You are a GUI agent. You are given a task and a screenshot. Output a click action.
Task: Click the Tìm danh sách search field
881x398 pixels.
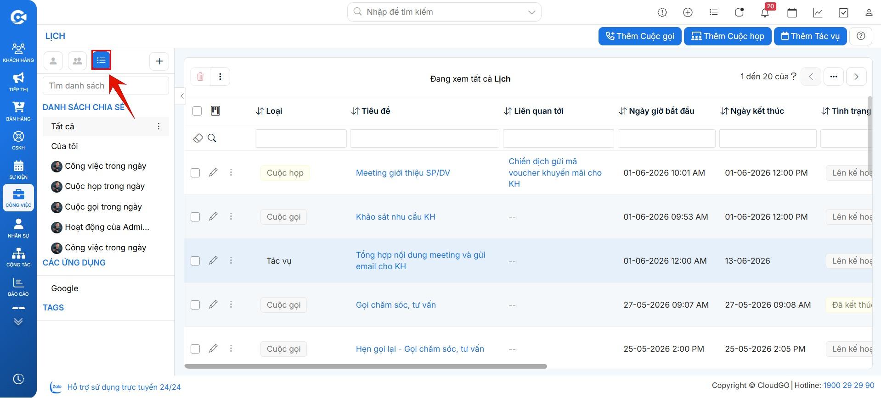106,86
